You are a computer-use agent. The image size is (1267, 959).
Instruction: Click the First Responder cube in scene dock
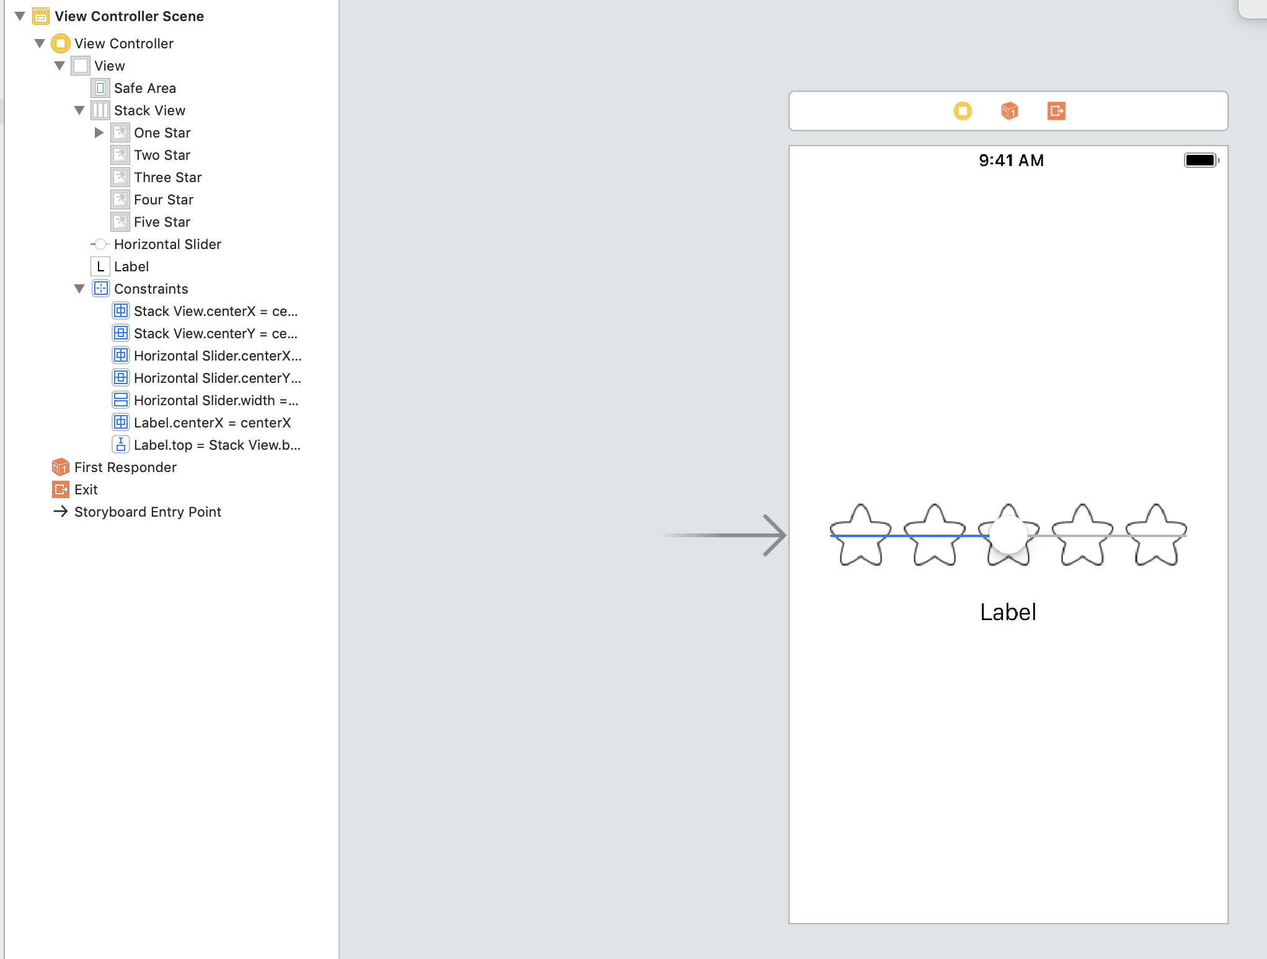[x=1009, y=111]
